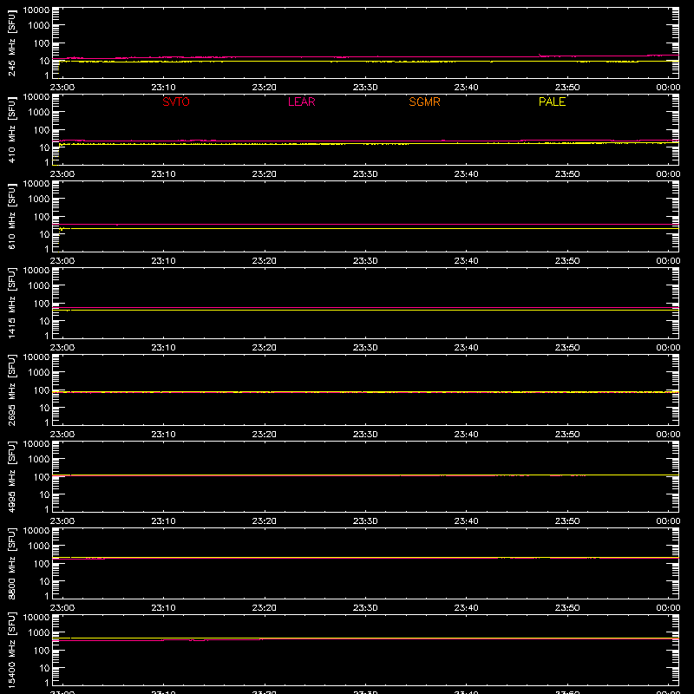Viewport: 694px width, 694px height.
Task: Click 23:30 time label under 245 MHz plot
Action: tap(365, 88)
